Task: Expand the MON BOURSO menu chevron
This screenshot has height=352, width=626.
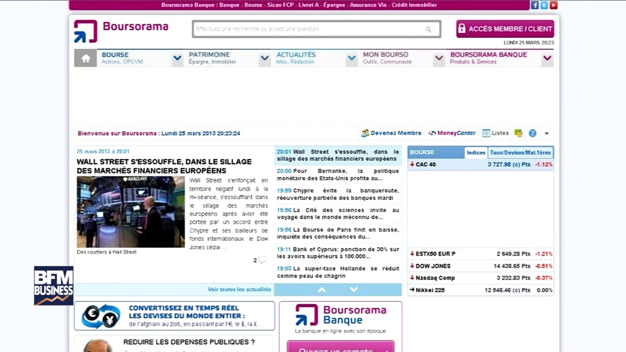Action: (439, 59)
